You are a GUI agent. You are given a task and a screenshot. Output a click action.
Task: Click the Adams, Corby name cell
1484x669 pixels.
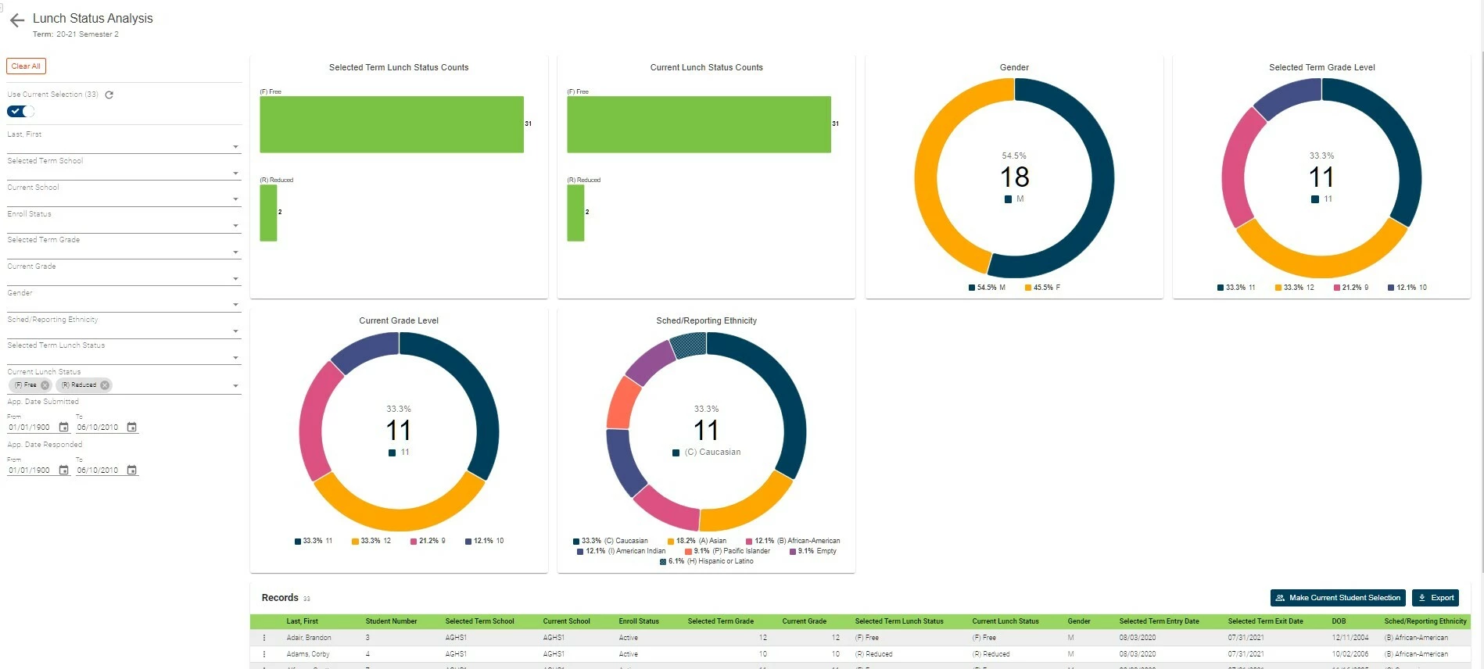pyautogui.click(x=308, y=654)
